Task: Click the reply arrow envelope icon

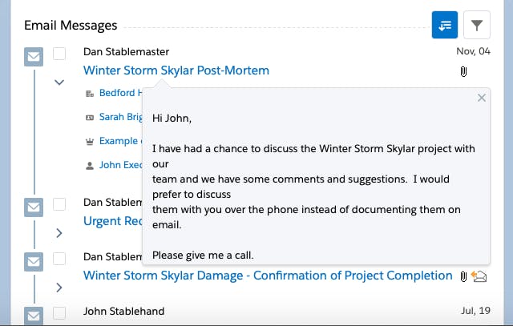Action: [x=479, y=276]
